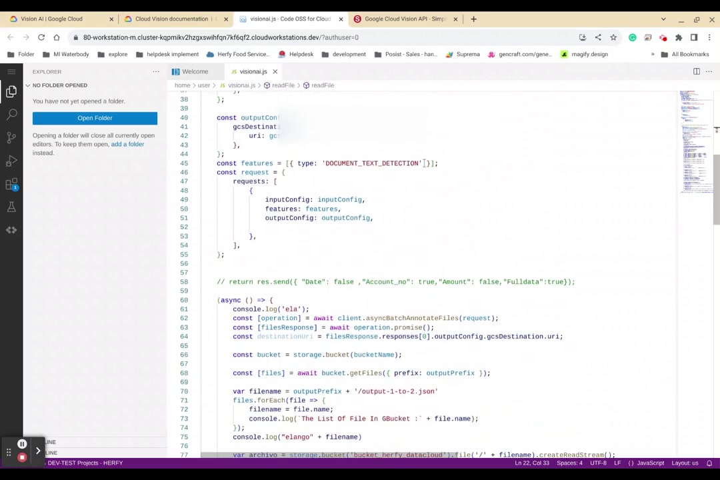720x480 pixels.
Task: Share this page from address bar
Action: pyautogui.click(x=598, y=37)
